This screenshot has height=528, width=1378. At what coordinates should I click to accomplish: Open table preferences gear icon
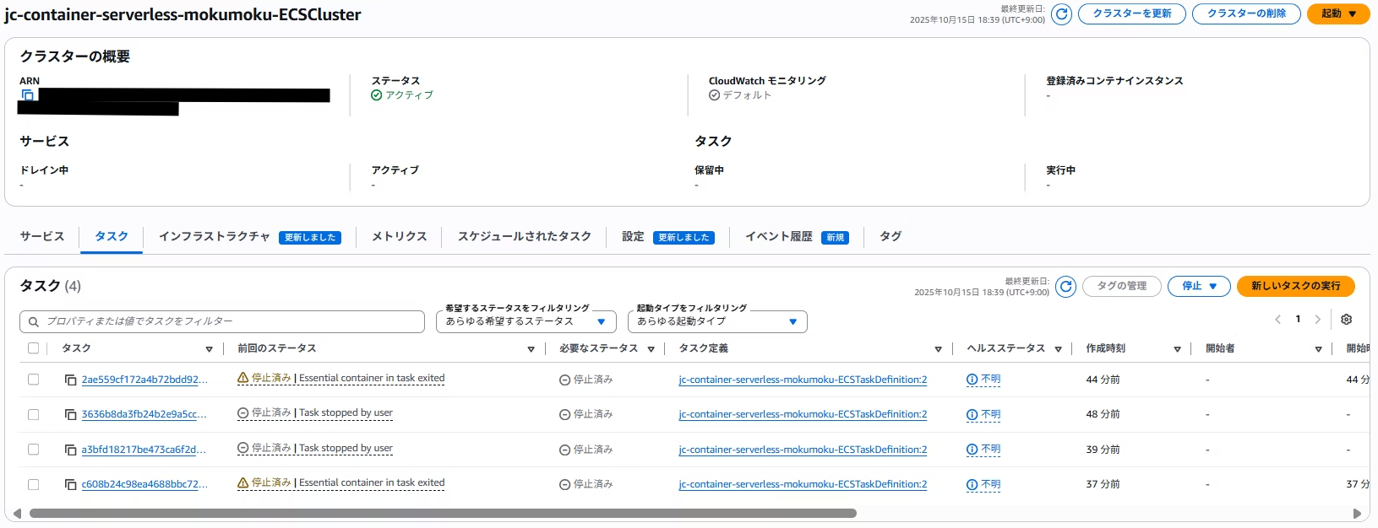tap(1347, 320)
